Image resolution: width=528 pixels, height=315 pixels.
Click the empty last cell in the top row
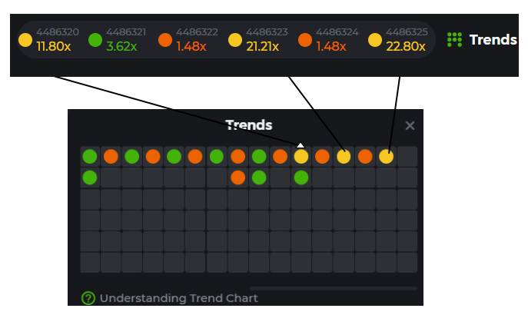(x=407, y=157)
